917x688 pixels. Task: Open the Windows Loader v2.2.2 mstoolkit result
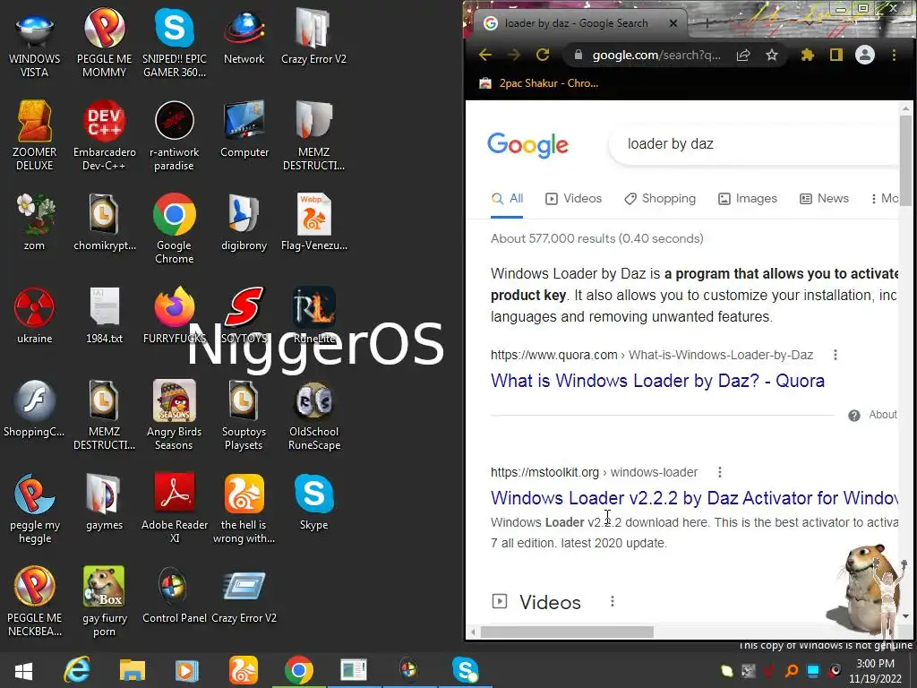tap(694, 498)
